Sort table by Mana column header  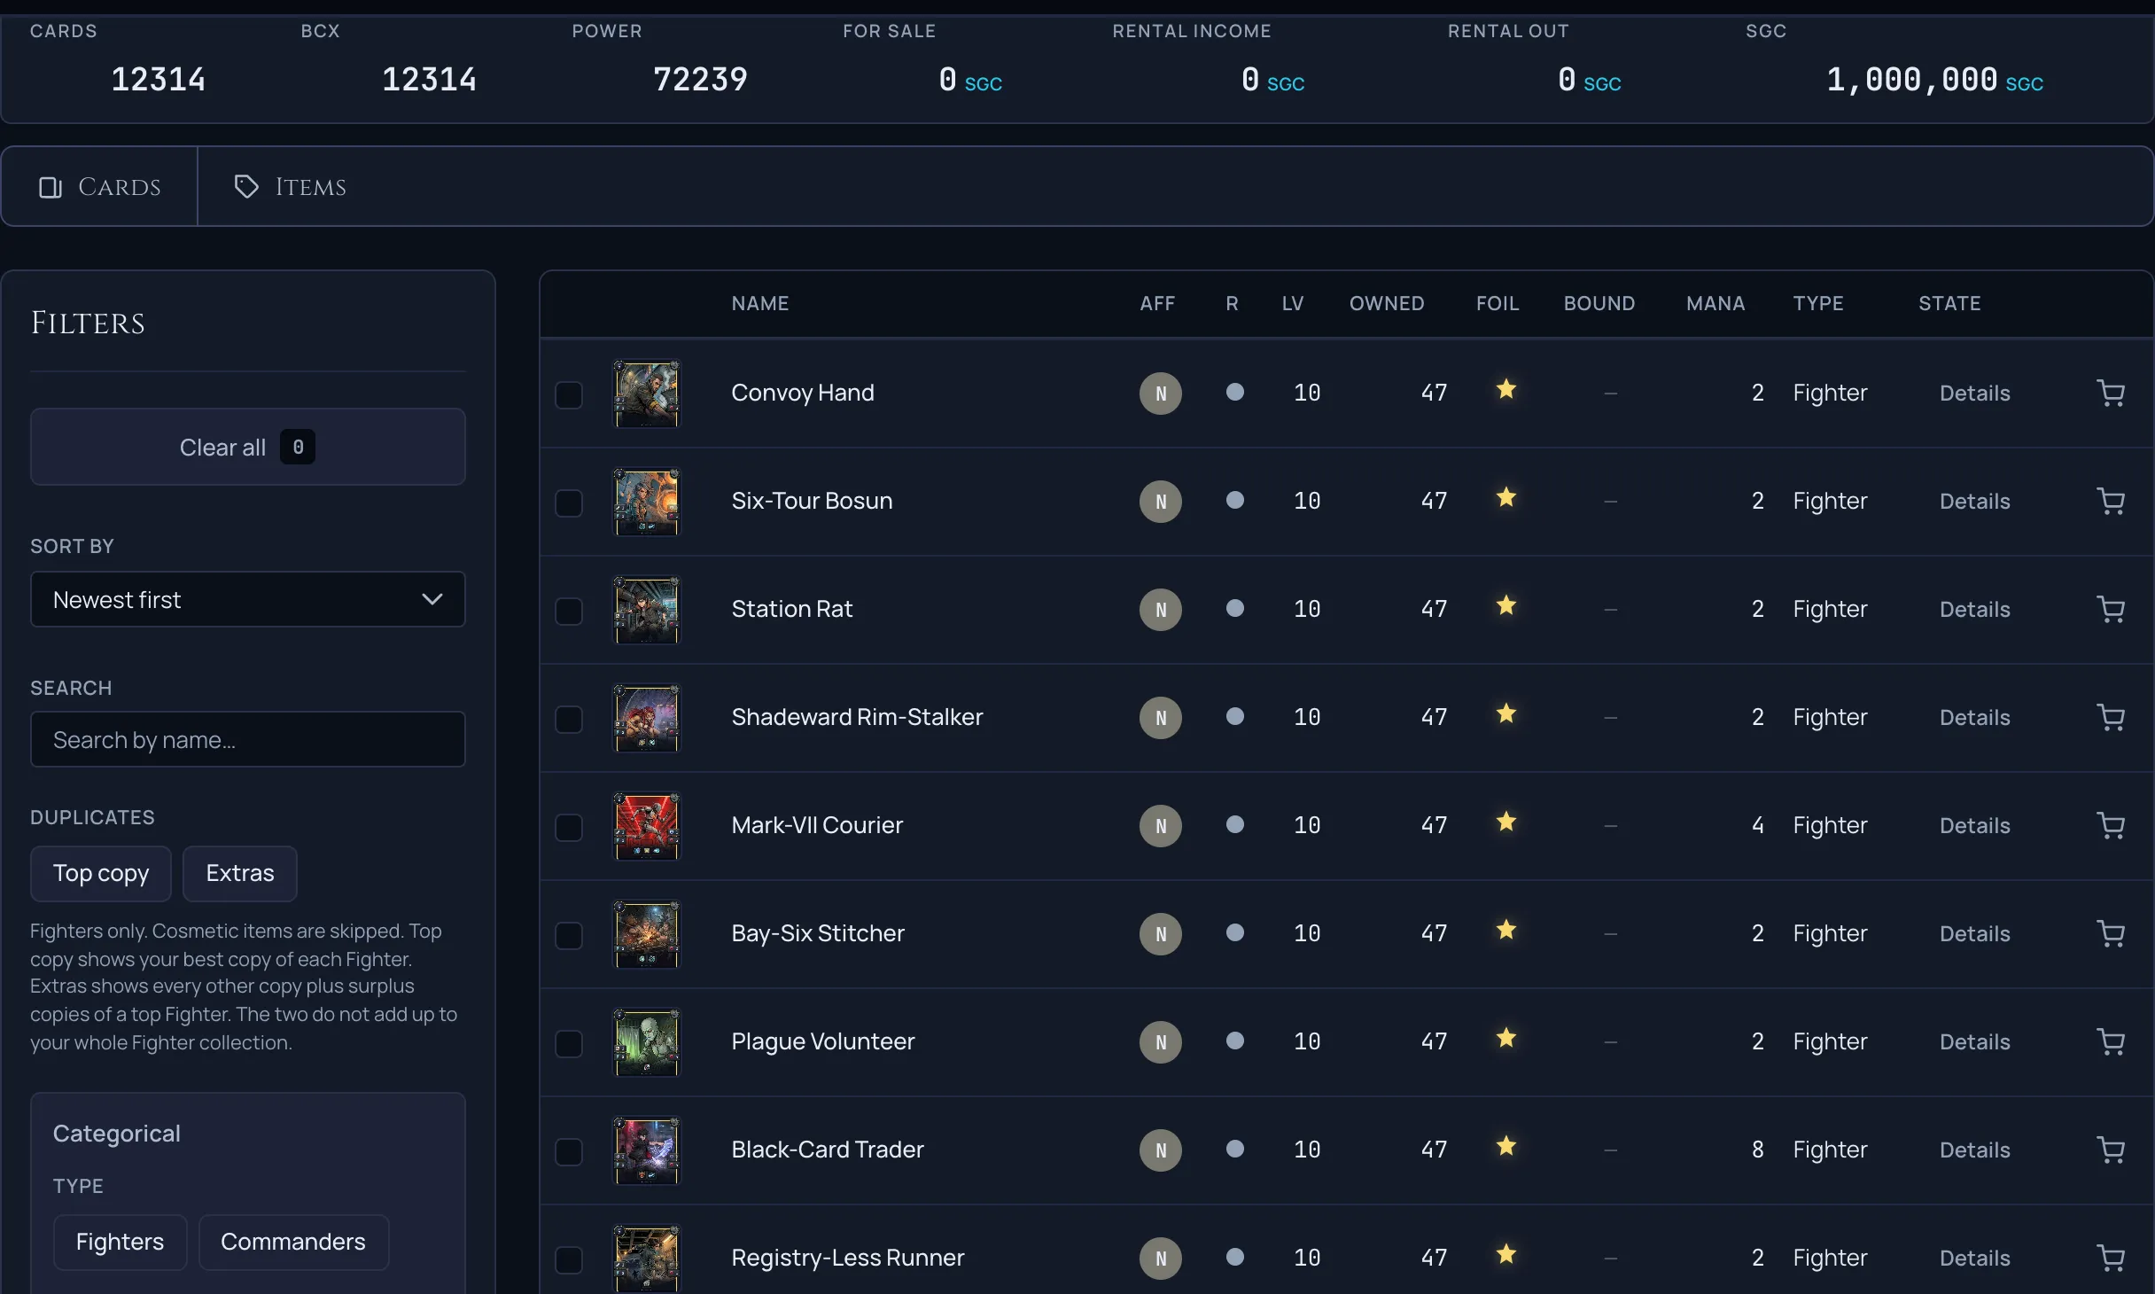point(1715,303)
